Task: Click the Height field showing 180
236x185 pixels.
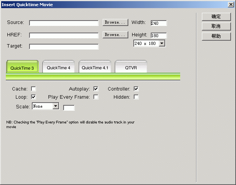Action: click(x=158, y=36)
